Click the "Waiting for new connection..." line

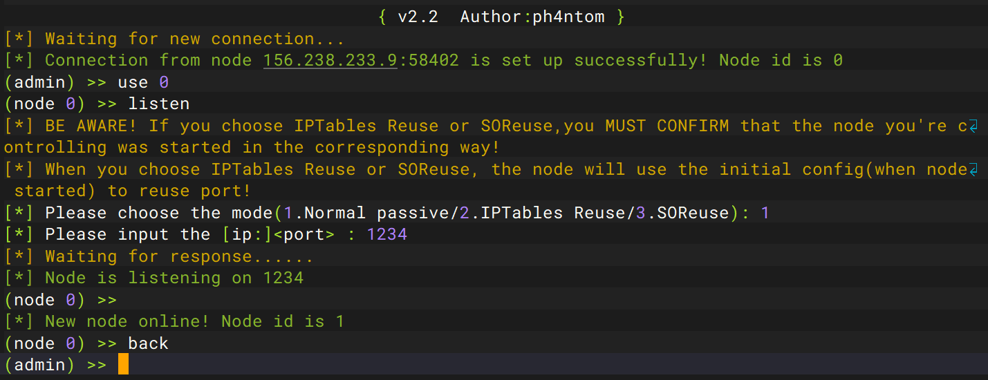click(194, 39)
